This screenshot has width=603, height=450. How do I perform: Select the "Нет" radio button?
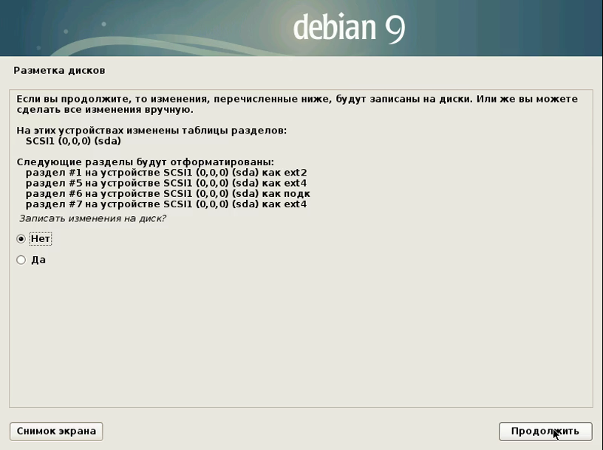coord(21,239)
